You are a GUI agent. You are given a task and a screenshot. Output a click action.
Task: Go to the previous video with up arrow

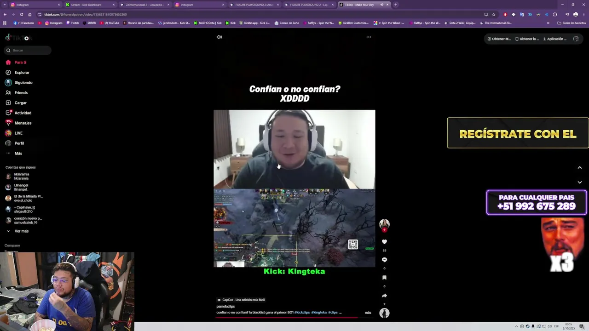(x=580, y=167)
